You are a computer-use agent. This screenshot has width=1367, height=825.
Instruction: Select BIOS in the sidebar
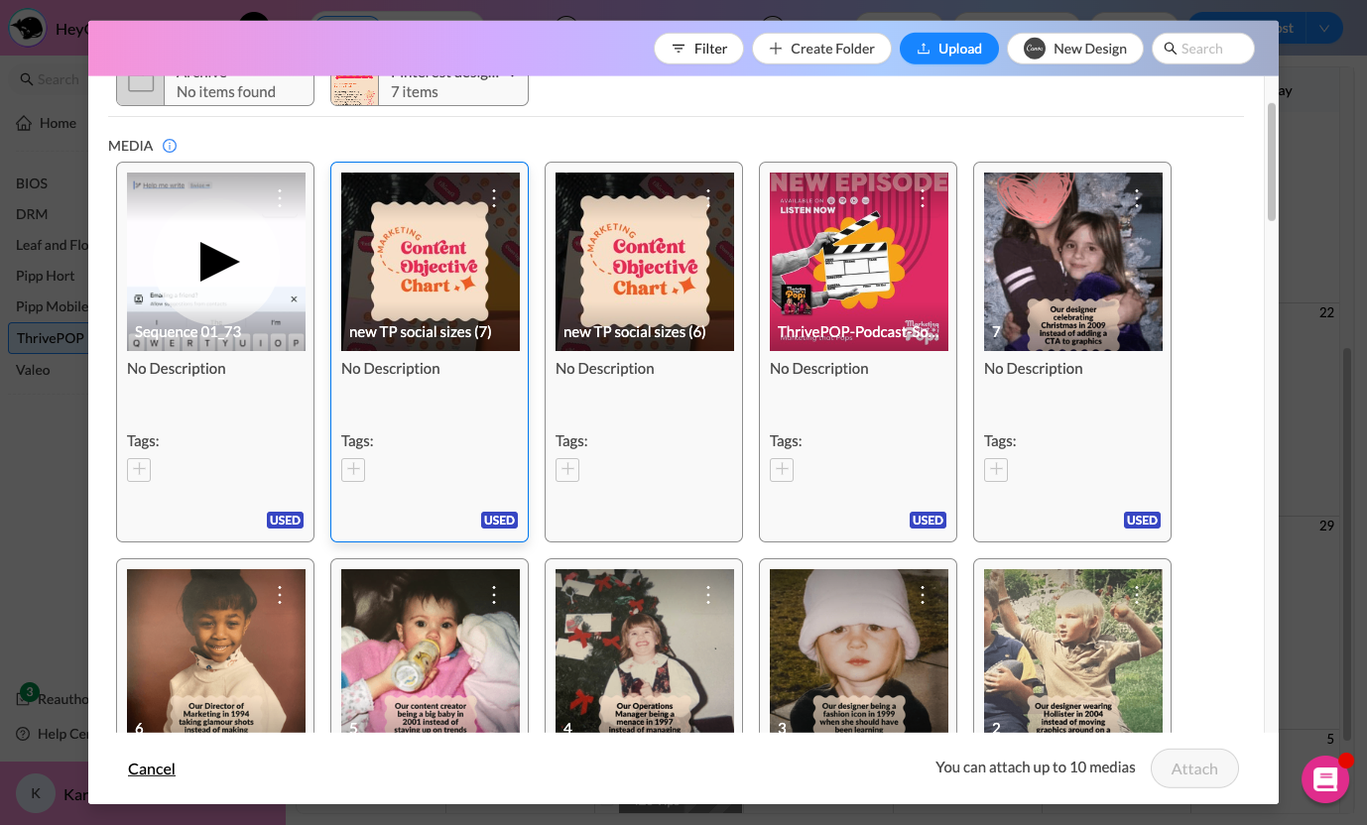click(x=32, y=183)
